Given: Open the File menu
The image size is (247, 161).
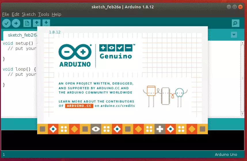Looking at the screenshot, I should pyautogui.click(x=5, y=14).
